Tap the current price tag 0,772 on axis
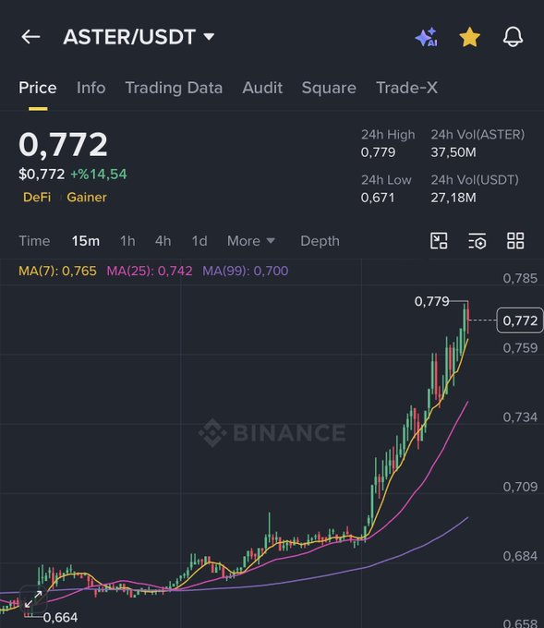This screenshot has height=628, width=544. [x=520, y=320]
